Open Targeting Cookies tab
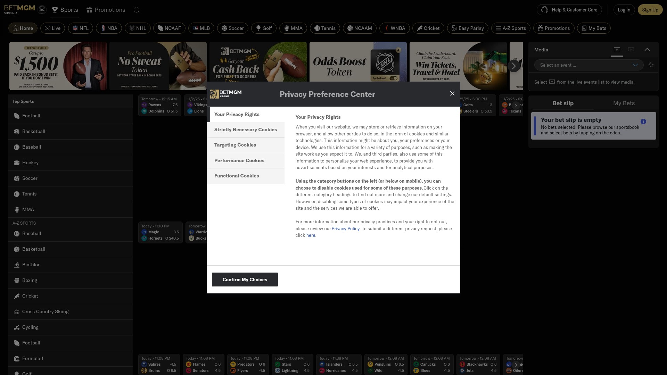 pyautogui.click(x=246, y=145)
